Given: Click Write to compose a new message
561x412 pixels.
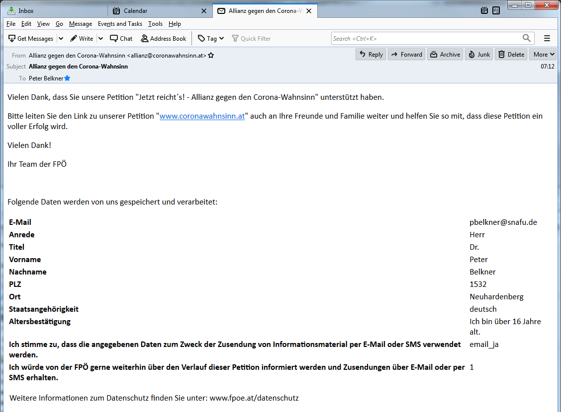Looking at the screenshot, I should pyautogui.click(x=81, y=38).
